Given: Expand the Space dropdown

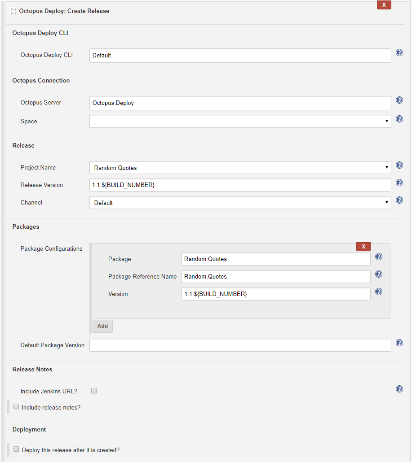Looking at the screenshot, I should pos(240,122).
